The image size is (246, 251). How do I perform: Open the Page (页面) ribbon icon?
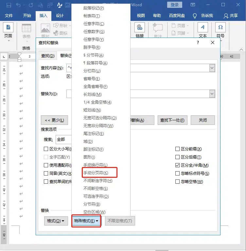(x=8, y=27)
